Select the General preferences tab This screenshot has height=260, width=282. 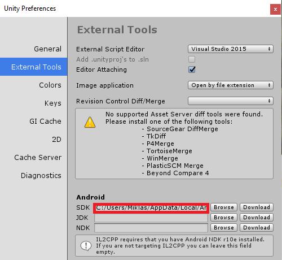[48, 49]
